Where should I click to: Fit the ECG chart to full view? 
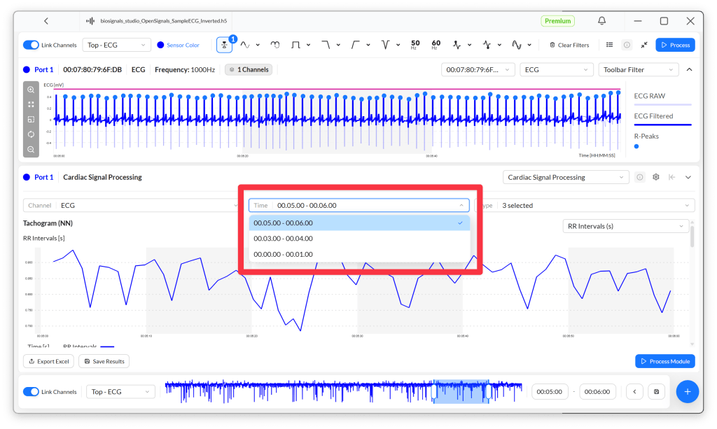click(x=31, y=104)
